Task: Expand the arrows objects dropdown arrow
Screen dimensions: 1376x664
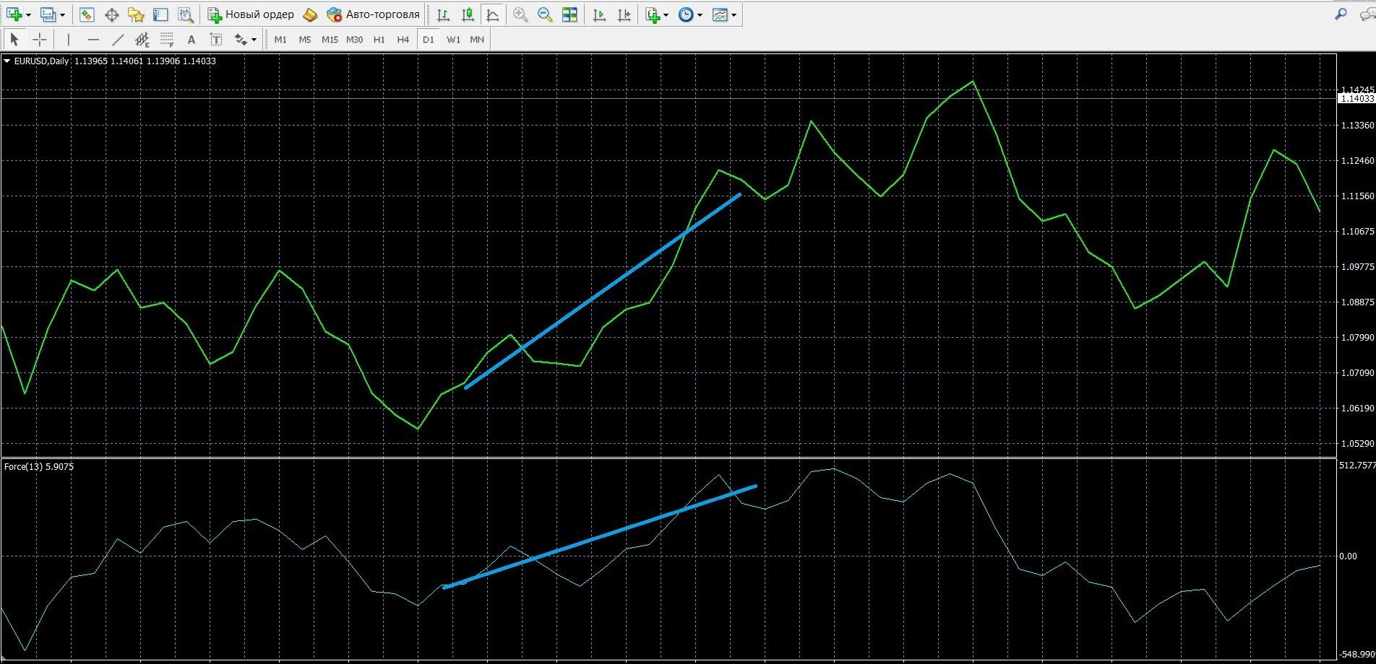Action: pos(254,40)
